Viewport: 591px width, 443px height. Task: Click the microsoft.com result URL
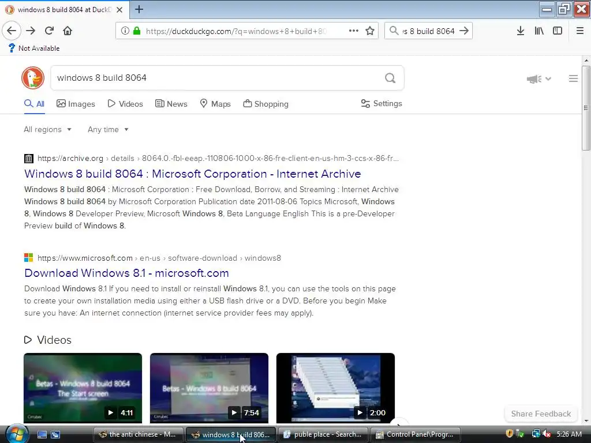click(159, 258)
